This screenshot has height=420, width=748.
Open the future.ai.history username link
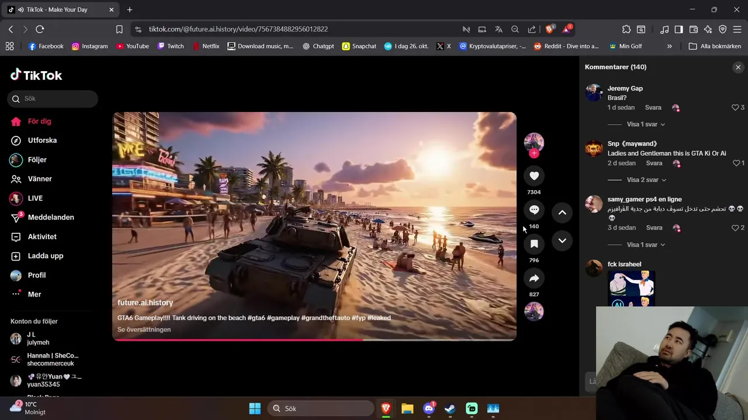(x=145, y=303)
